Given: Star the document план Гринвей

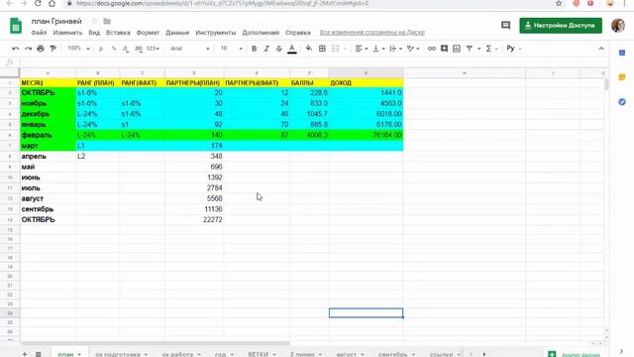Looking at the screenshot, I should tap(95, 21).
